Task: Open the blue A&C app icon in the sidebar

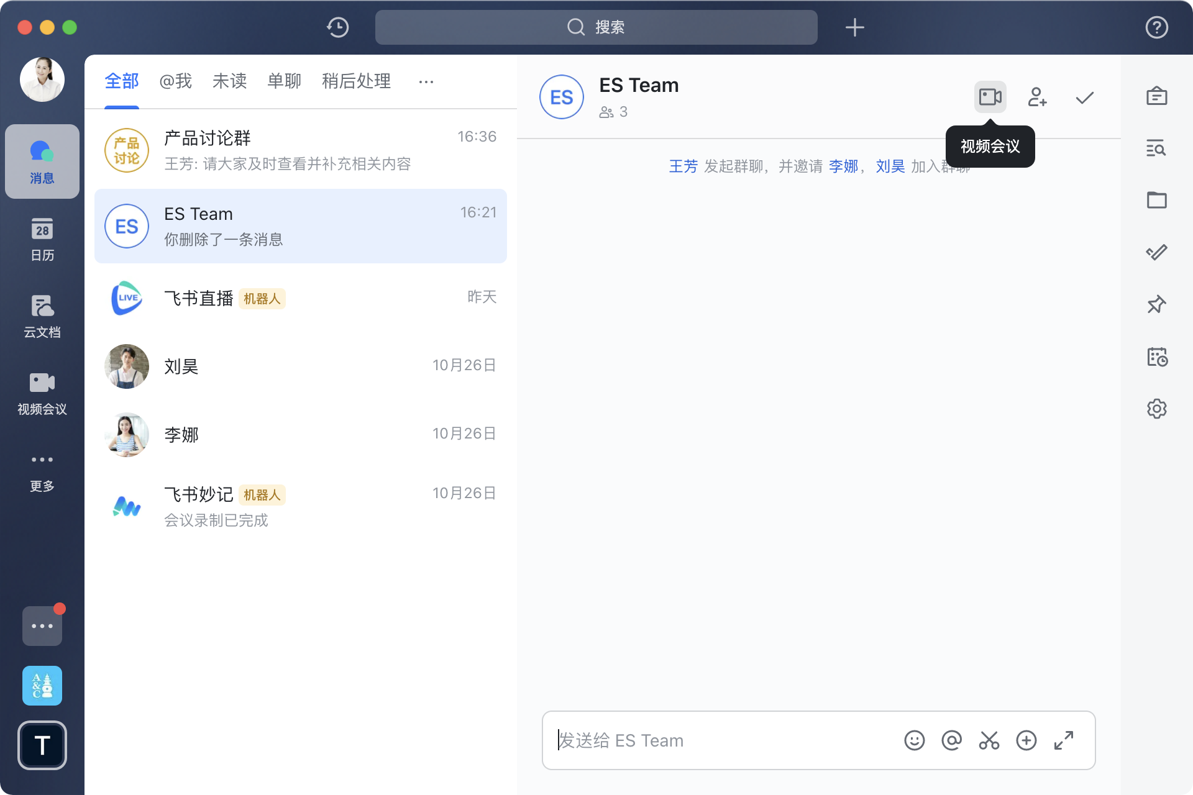Action: click(x=42, y=685)
